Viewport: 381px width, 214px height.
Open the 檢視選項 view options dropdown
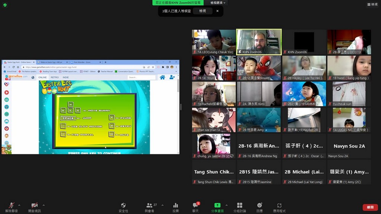(218, 3)
